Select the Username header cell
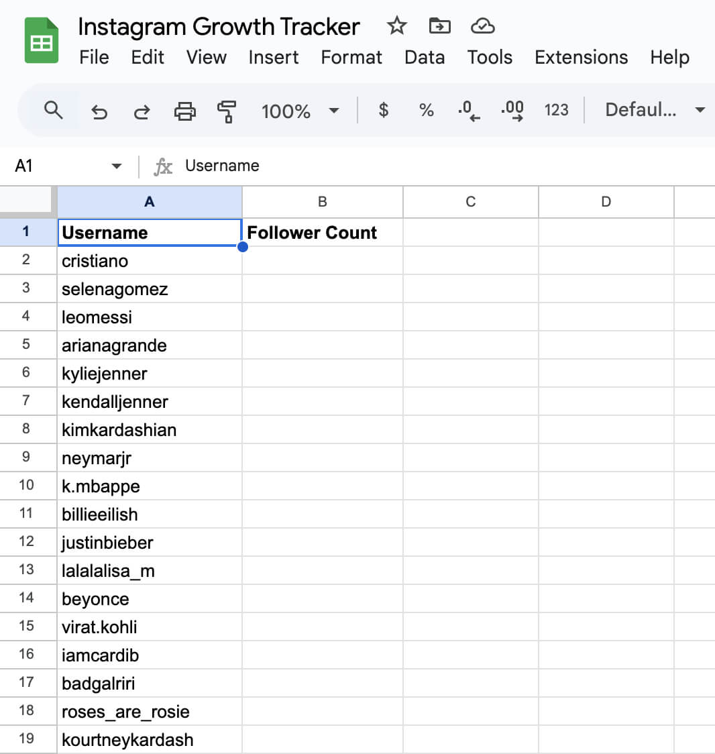This screenshot has width=715, height=754. 150,233
